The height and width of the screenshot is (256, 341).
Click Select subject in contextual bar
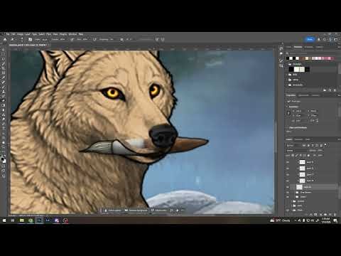click(x=113, y=210)
